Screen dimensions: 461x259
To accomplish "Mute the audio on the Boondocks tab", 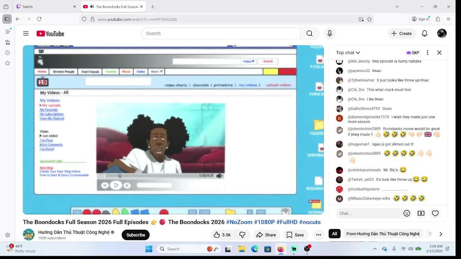I will [92, 6].
